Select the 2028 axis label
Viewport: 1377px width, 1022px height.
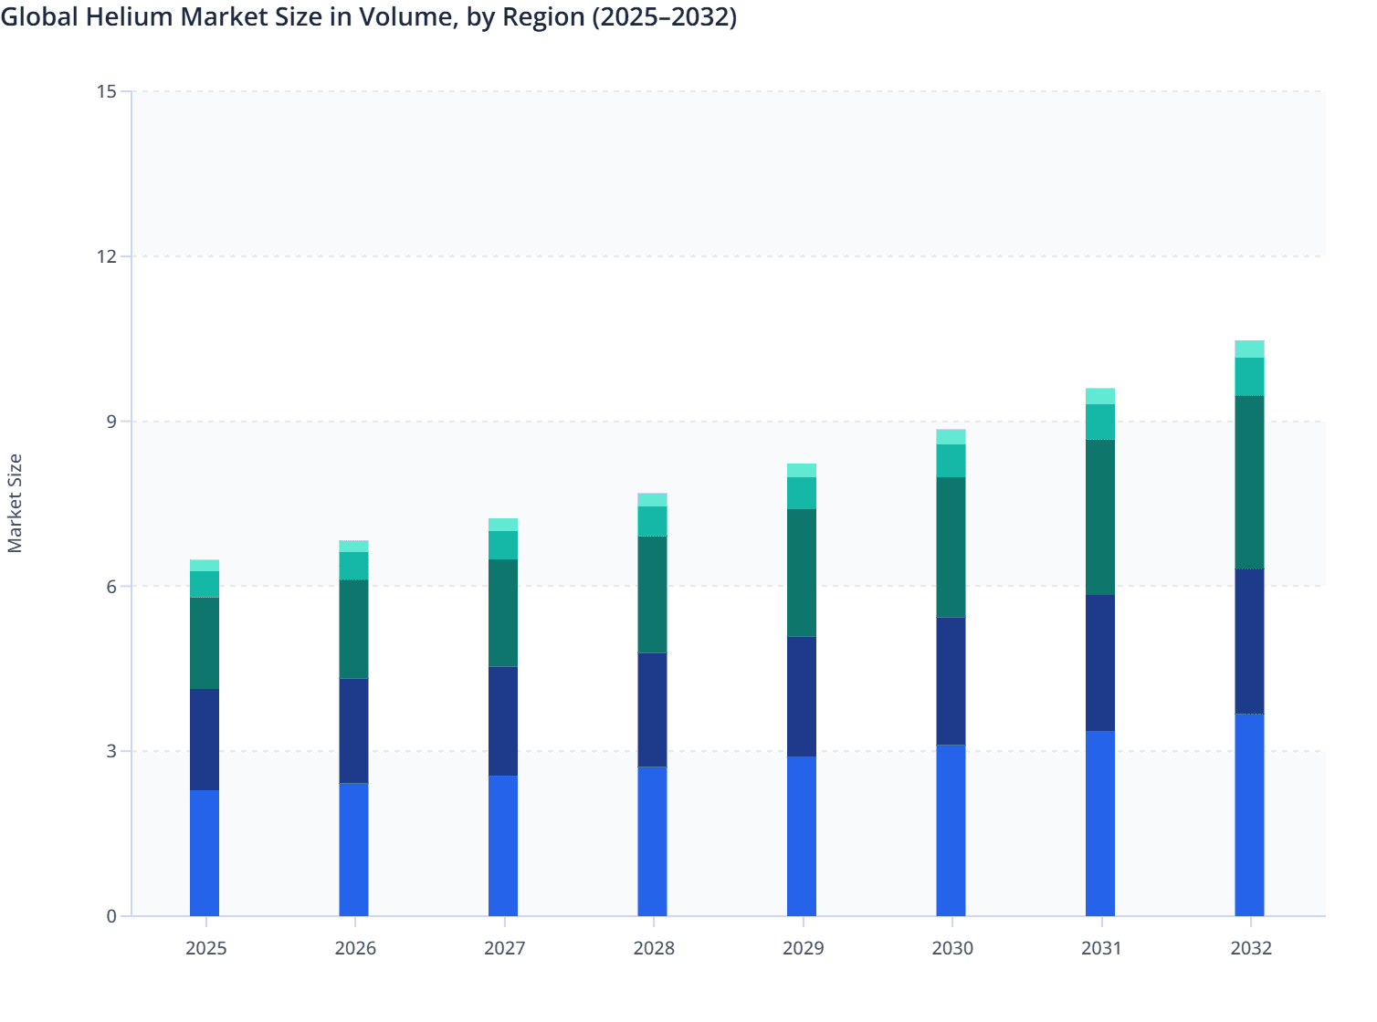654,949
